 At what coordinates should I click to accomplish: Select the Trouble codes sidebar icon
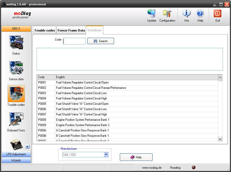point(16,94)
